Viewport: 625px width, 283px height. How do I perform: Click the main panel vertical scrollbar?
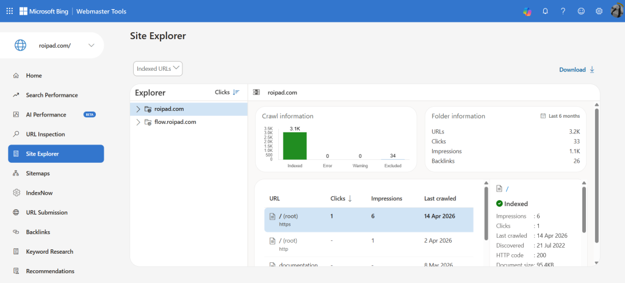pyautogui.click(x=597, y=176)
